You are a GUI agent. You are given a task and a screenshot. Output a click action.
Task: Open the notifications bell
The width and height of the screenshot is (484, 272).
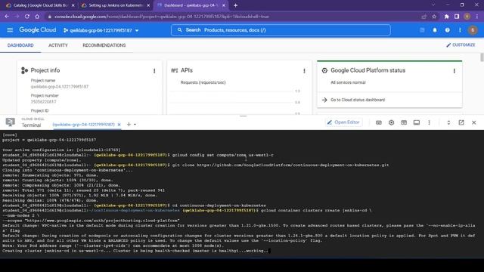tap(435, 30)
